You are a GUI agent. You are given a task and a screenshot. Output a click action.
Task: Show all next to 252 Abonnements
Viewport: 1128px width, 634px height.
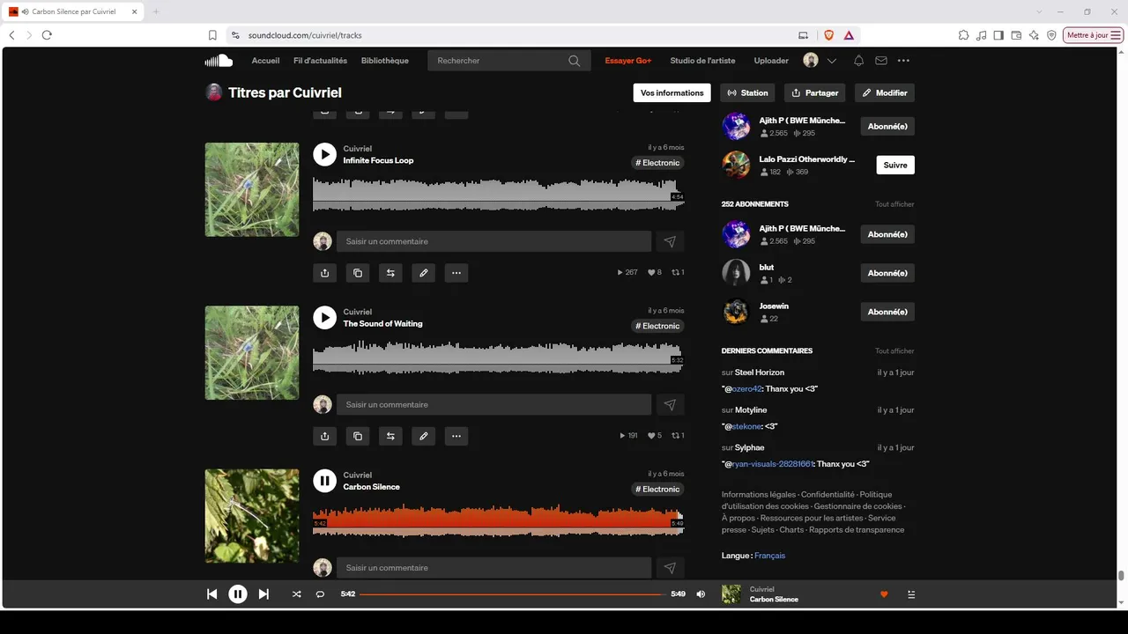click(x=894, y=204)
